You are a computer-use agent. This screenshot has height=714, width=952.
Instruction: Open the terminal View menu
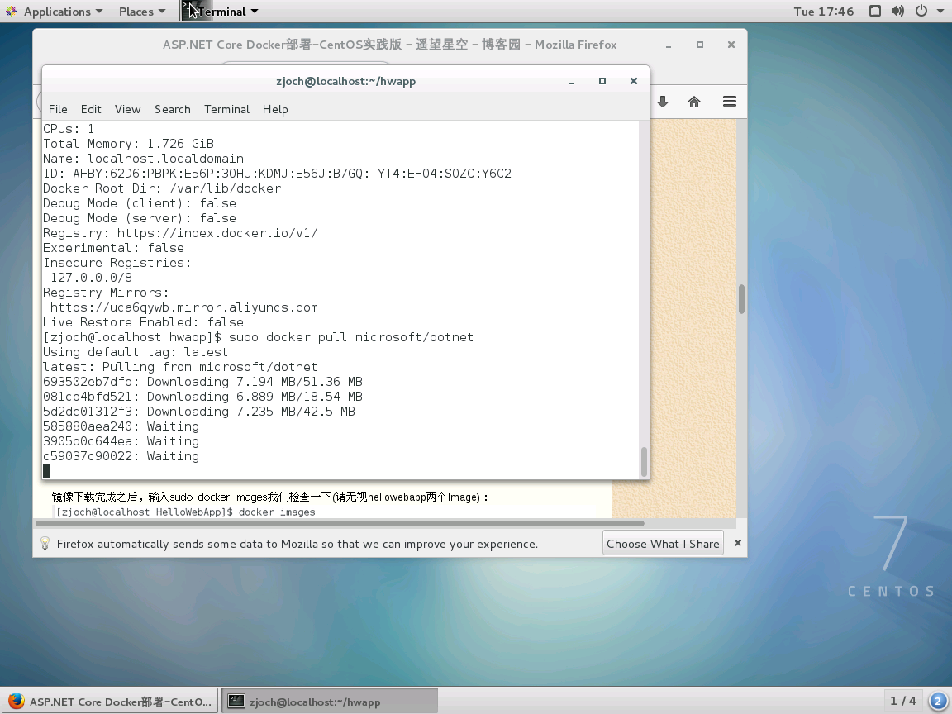[x=127, y=109]
